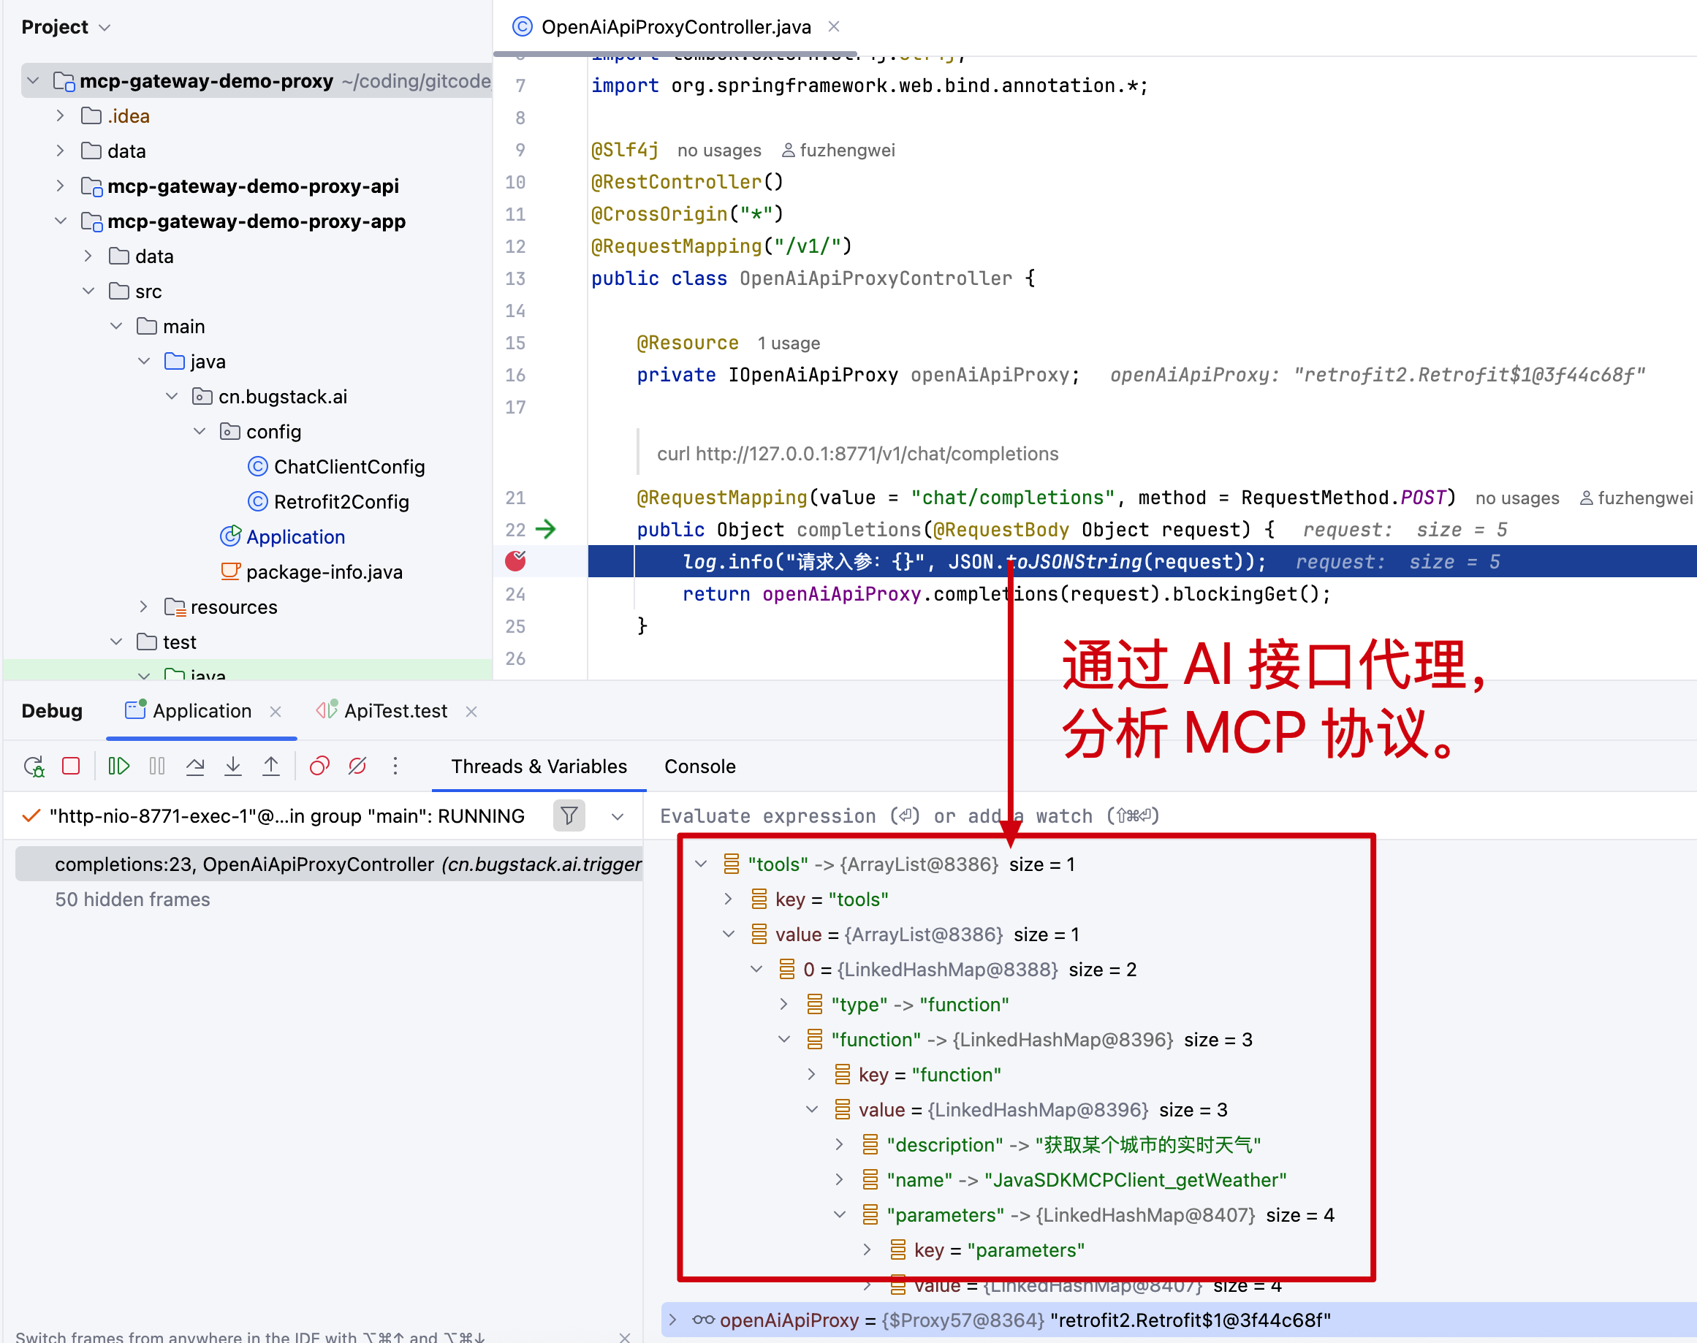1697x1343 pixels.
Task: Toggle the breakpoint on line 23
Action: [x=515, y=561]
